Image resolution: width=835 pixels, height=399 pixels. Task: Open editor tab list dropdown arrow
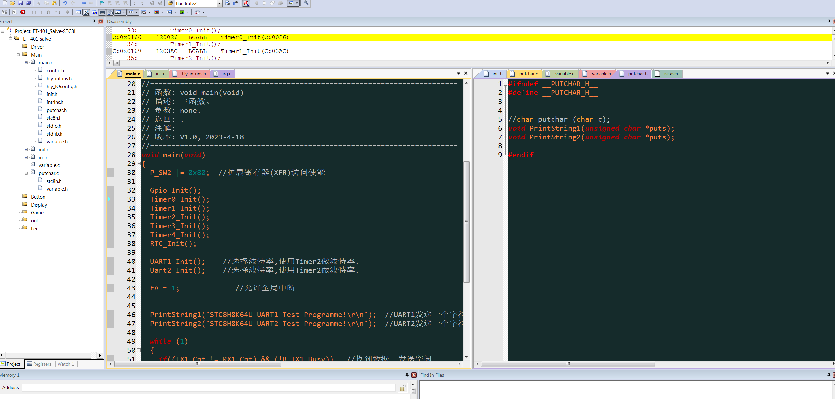click(458, 74)
